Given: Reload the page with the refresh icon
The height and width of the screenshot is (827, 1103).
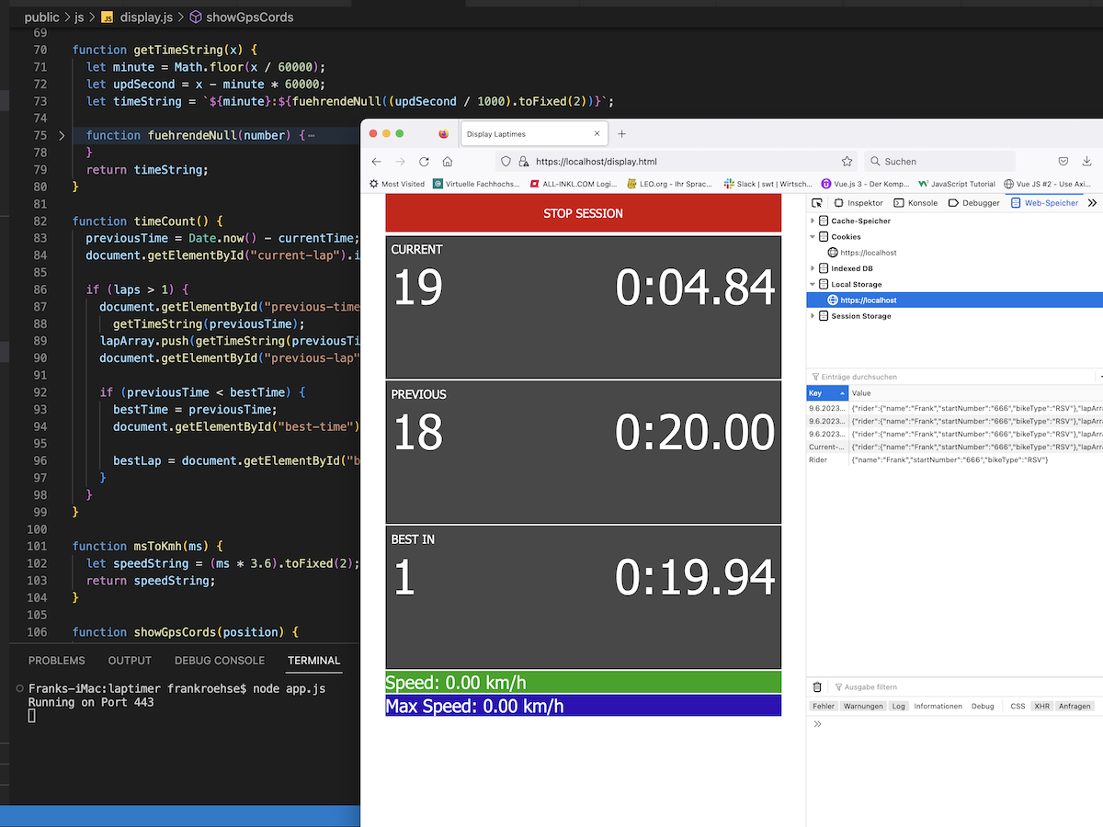Looking at the screenshot, I should click(424, 162).
